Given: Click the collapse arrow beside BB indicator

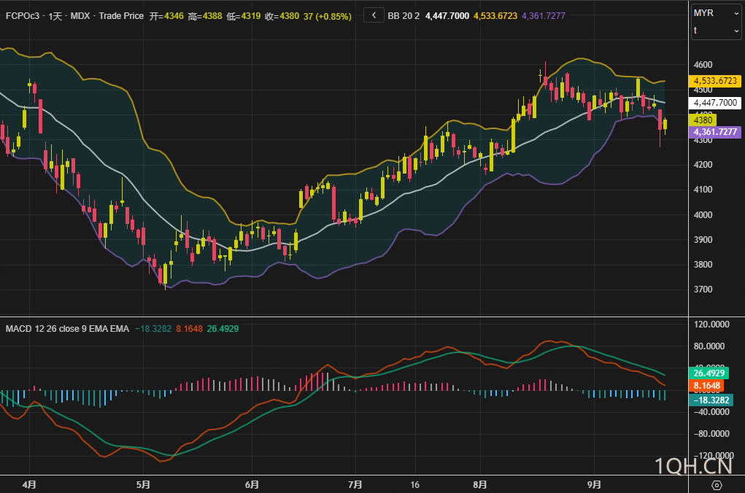Looking at the screenshot, I should coord(374,15).
